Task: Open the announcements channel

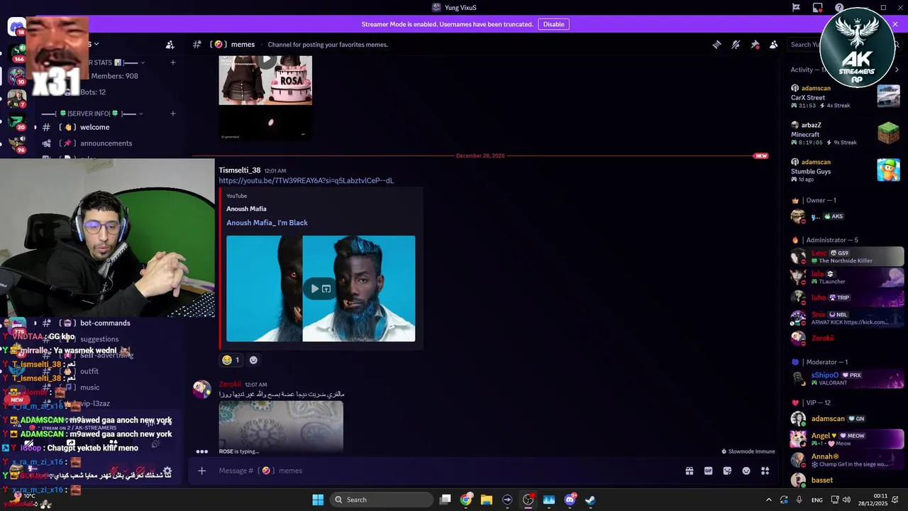Action: point(108,143)
